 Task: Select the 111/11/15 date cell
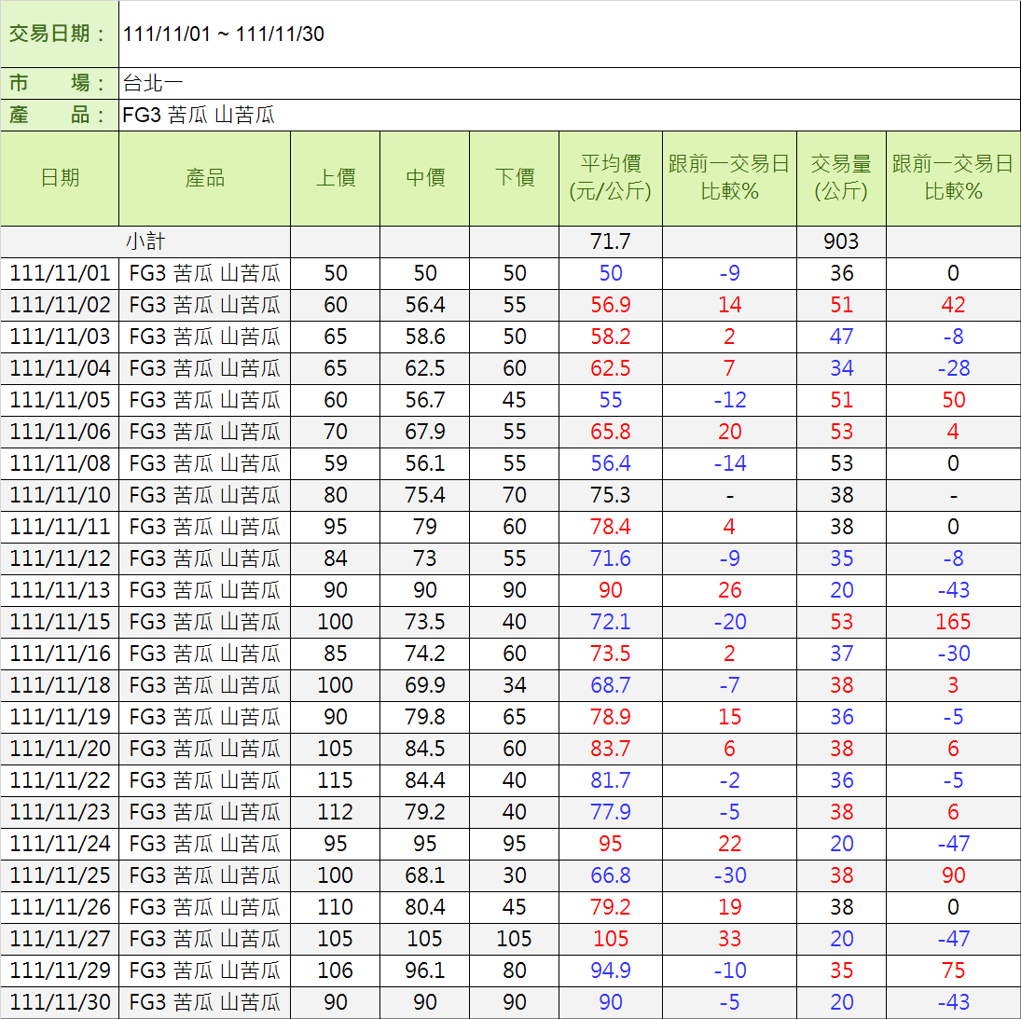tap(60, 622)
